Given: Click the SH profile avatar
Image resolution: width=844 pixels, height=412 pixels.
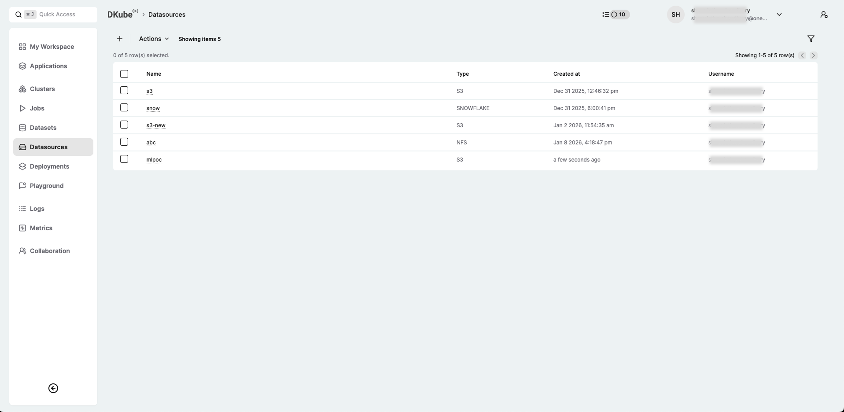Looking at the screenshot, I should coord(675,15).
